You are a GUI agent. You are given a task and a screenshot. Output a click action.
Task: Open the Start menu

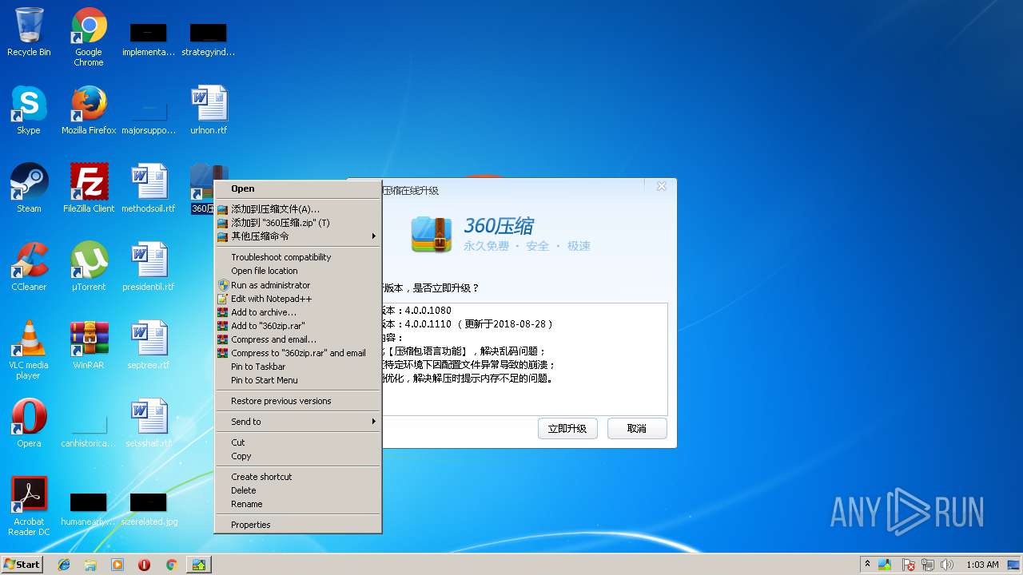point(22,565)
